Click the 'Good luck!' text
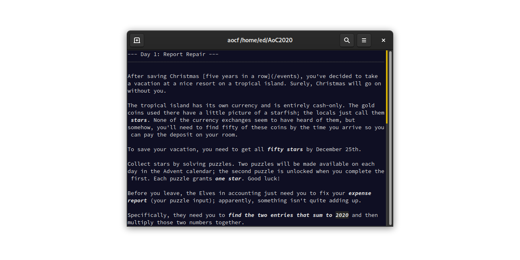This screenshot has width=520, height=260. click(264, 178)
